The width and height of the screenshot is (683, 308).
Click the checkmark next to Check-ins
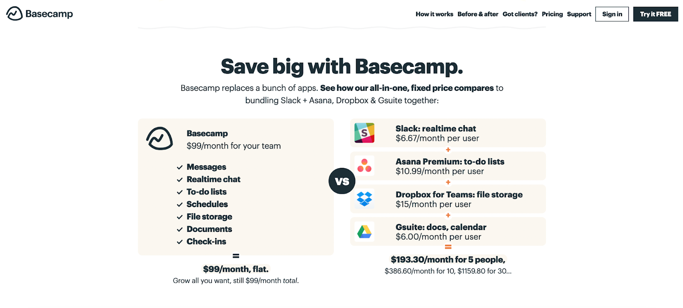pyautogui.click(x=180, y=242)
